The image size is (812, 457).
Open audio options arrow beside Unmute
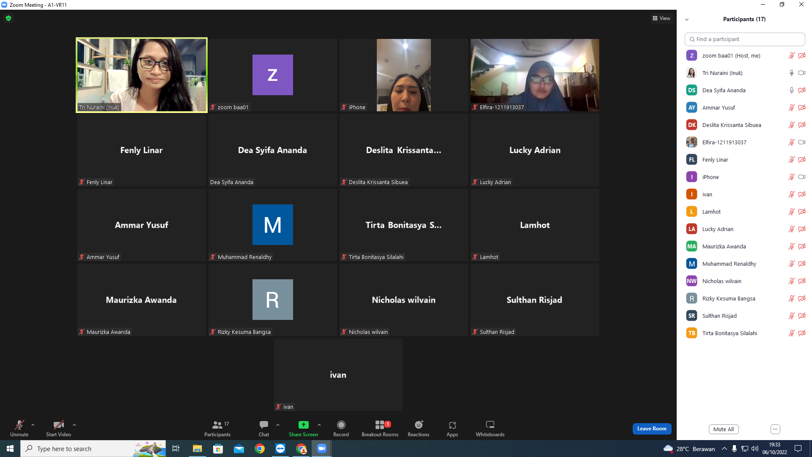[x=33, y=425]
